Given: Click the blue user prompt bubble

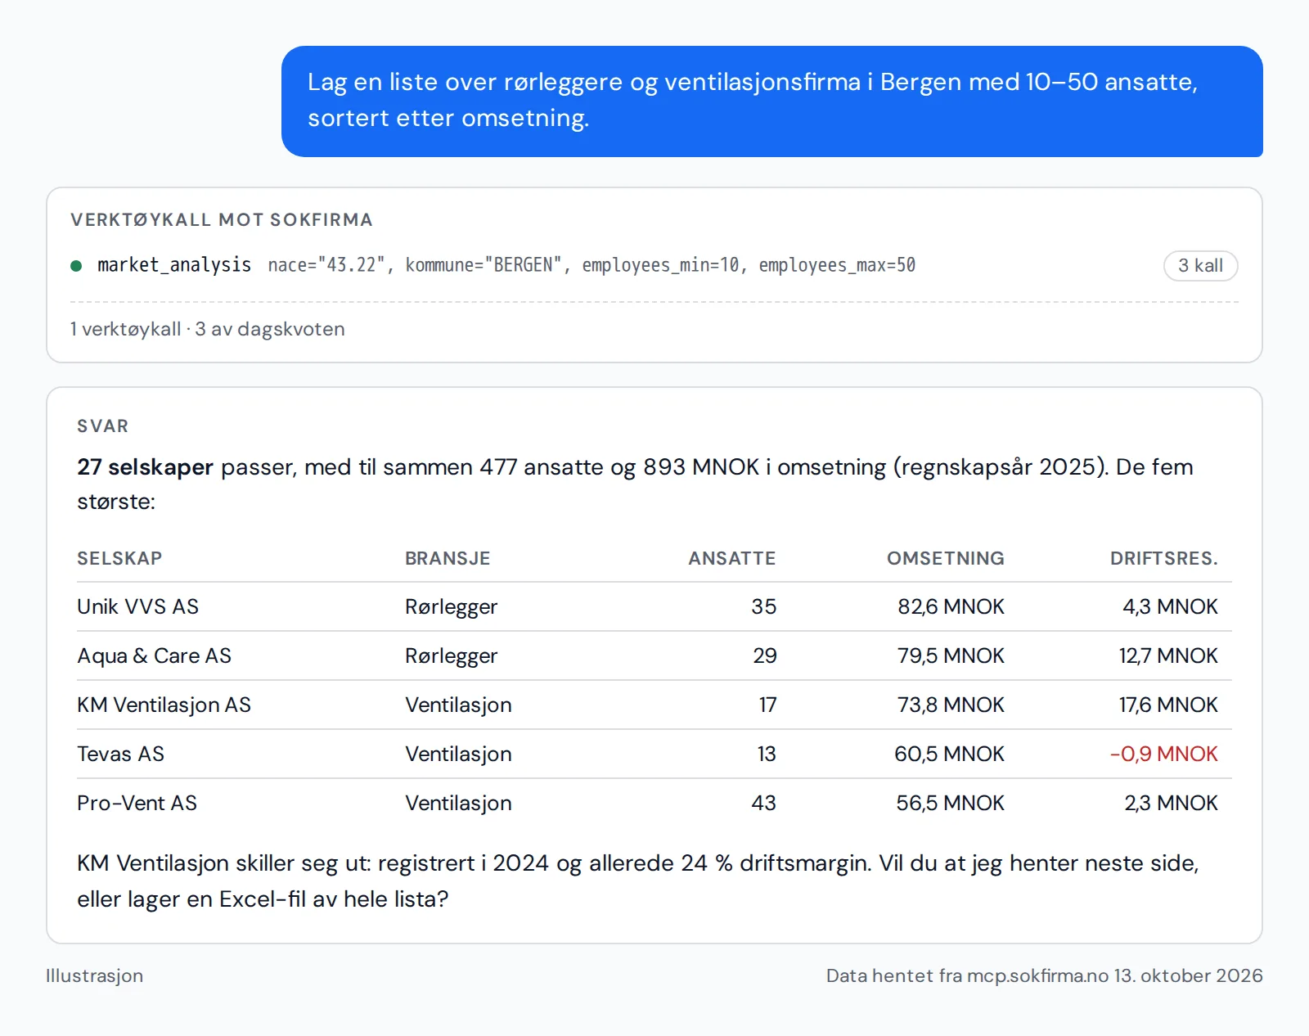Looking at the screenshot, I should [x=771, y=101].
